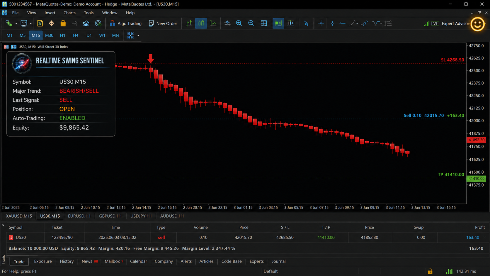Select the curve wave drawing tool
Image resolution: width=490 pixels, height=276 pixels.
(376, 23)
